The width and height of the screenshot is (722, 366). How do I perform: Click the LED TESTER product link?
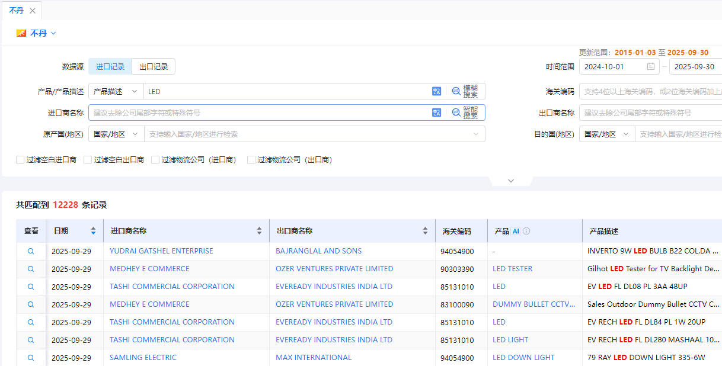[512, 268]
